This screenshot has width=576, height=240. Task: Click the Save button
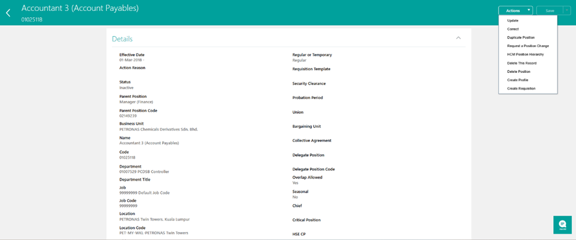pos(550,10)
